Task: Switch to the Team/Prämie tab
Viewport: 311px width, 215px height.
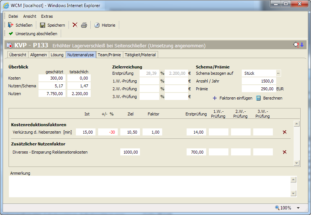Action: coord(109,55)
